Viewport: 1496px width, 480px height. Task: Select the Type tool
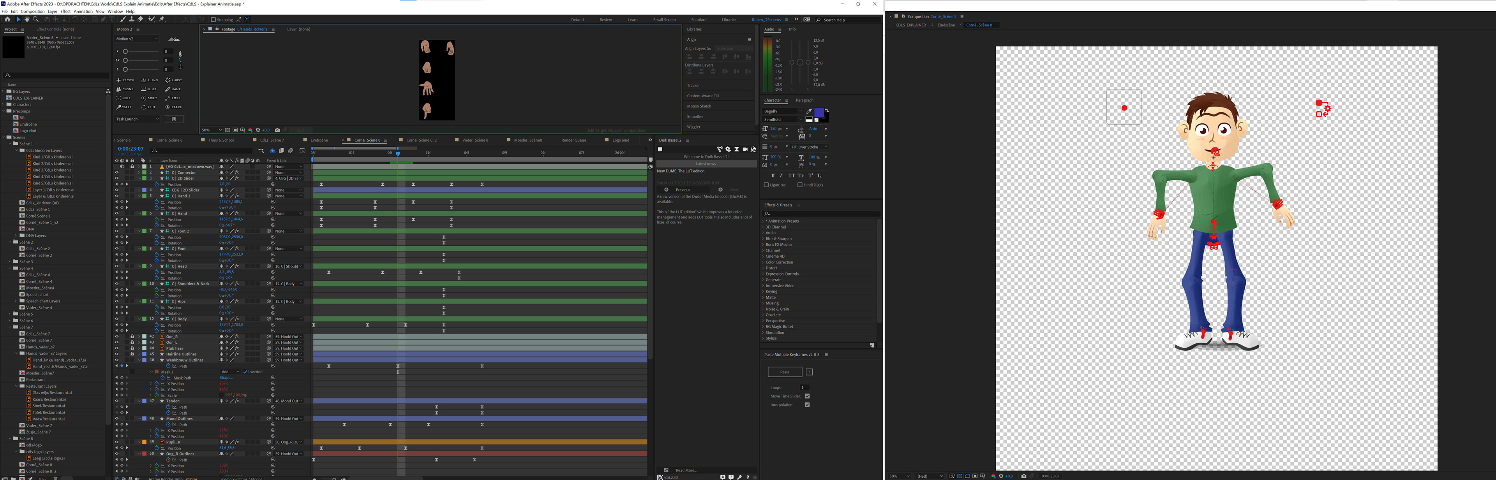112,19
